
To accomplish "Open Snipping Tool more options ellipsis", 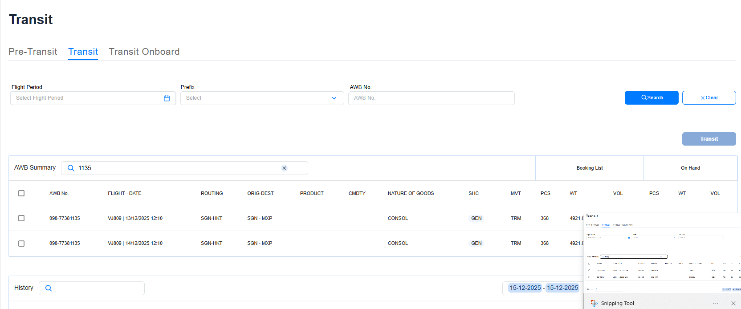I will (x=716, y=303).
